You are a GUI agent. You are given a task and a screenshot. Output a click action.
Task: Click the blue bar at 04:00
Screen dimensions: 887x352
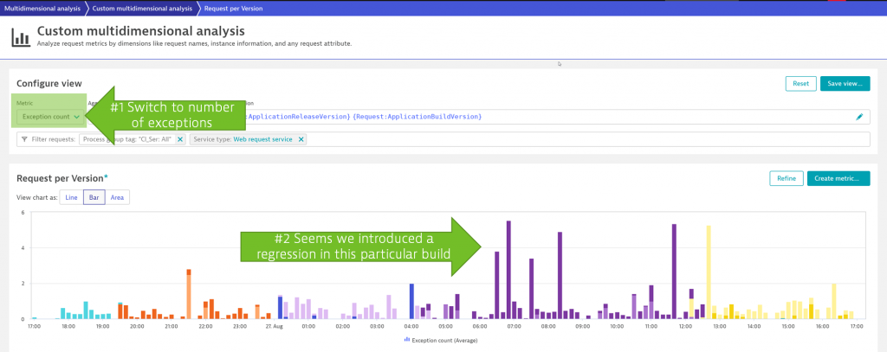[x=411, y=301]
